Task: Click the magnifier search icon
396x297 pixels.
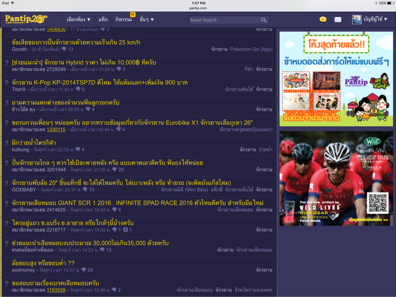Action: [x=264, y=20]
